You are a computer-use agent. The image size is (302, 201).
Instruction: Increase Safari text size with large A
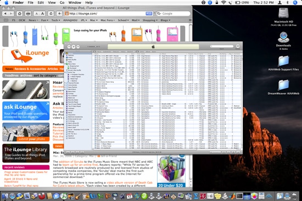tap(43, 14)
